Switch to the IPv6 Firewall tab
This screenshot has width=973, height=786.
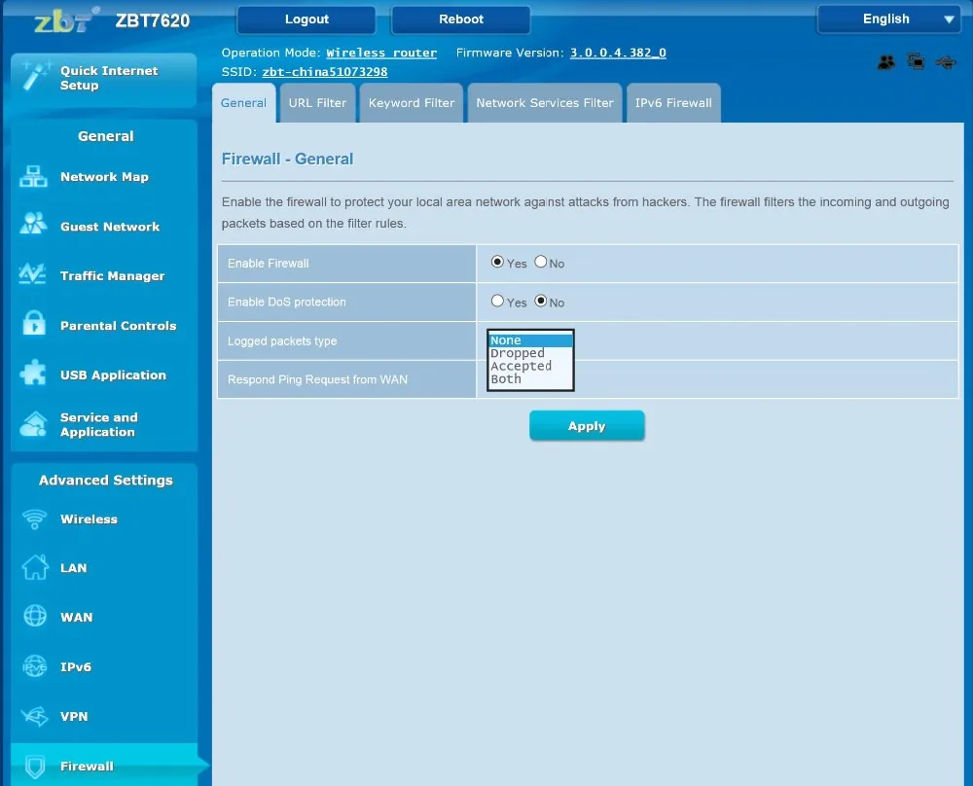(673, 103)
